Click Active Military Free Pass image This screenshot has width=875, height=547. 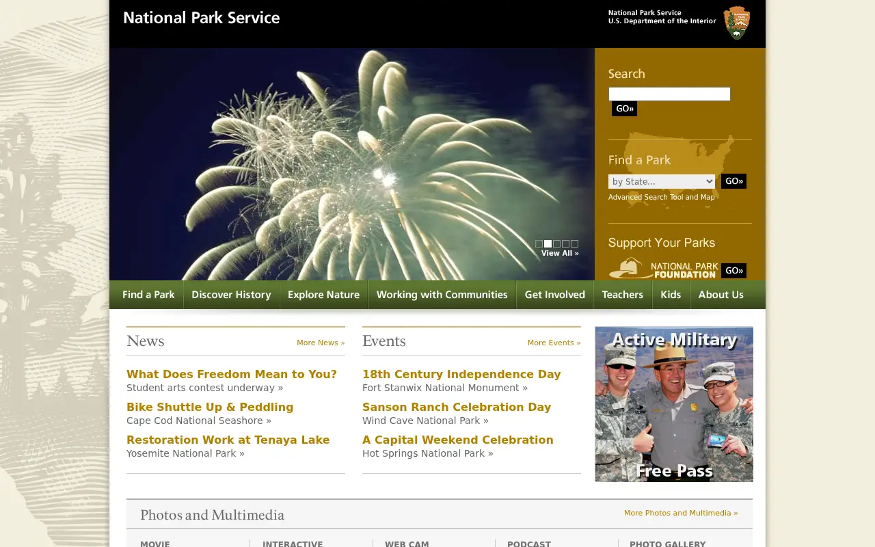pos(674,404)
